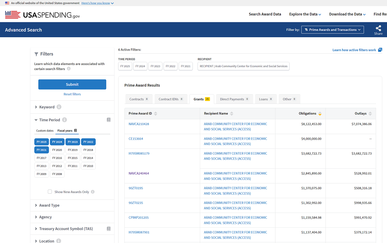
Task: Remove FY 2025 active filter chip
Action: [x=125, y=66]
